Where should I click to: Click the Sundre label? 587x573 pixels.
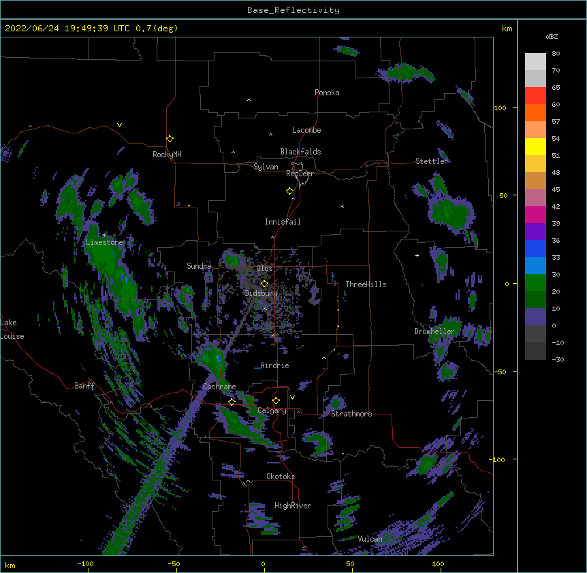pos(199,266)
